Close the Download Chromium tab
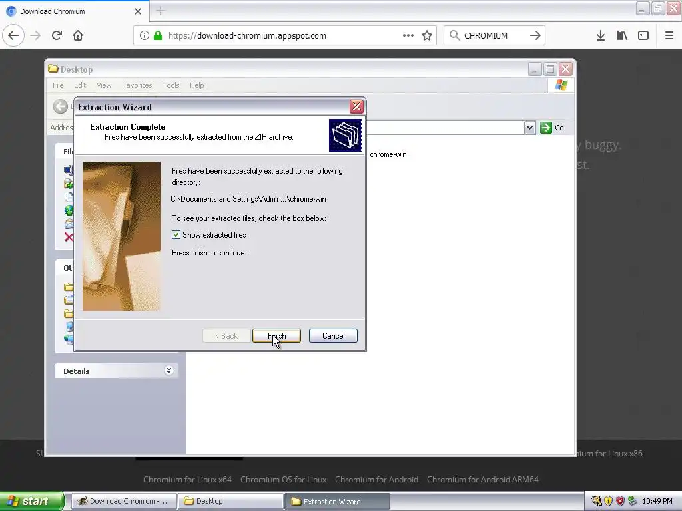 tap(138, 11)
